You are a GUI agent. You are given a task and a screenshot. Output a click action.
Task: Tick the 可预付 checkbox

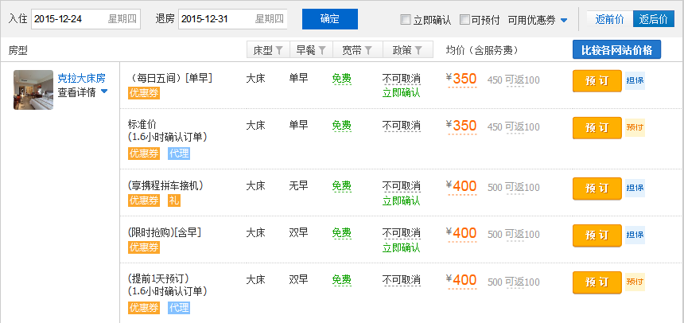tap(465, 20)
